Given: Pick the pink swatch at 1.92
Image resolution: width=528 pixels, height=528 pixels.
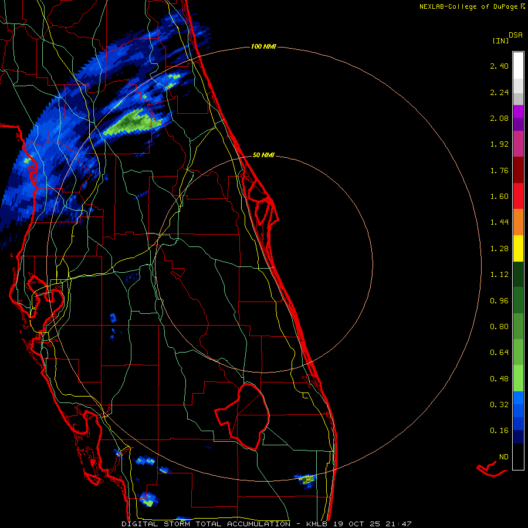Looking at the screenshot, I should (x=518, y=144).
